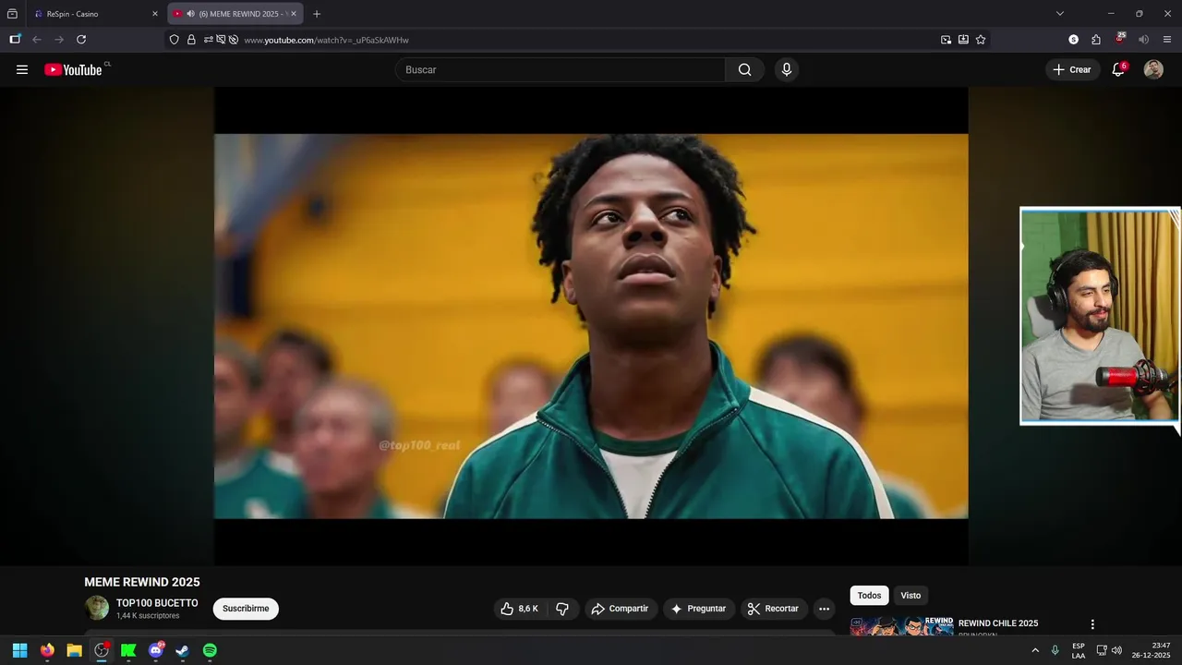Bookmark this page with star

point(981,40)
